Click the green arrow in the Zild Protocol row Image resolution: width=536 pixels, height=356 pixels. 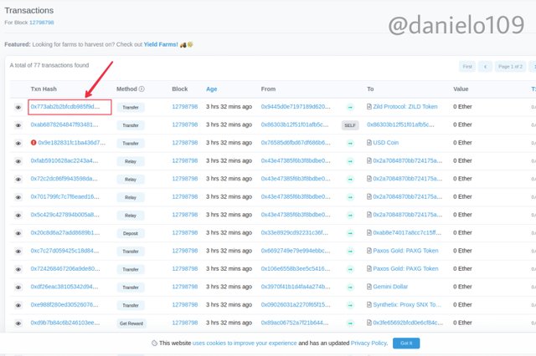pos(350,108)
